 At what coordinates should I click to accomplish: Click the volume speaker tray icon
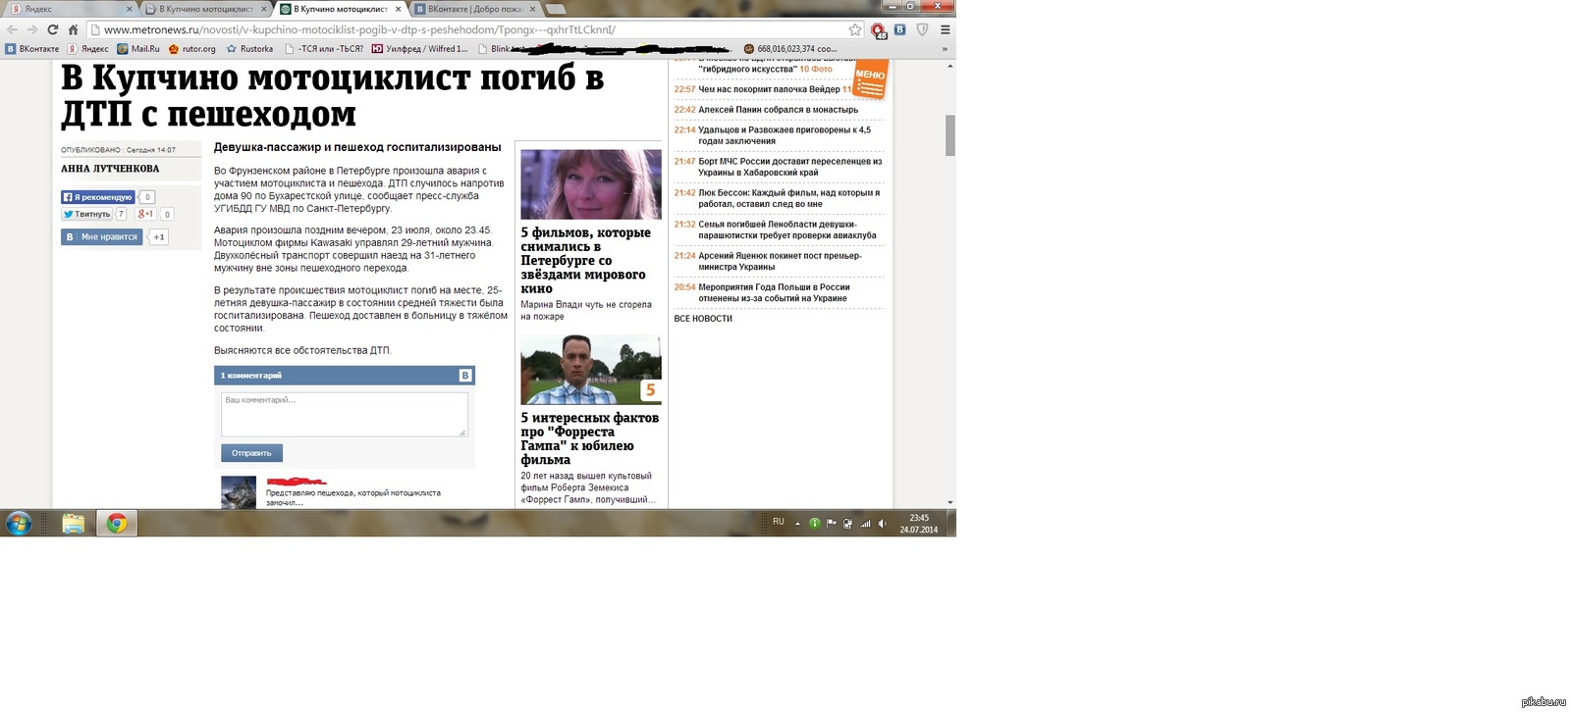coord(882,524)
